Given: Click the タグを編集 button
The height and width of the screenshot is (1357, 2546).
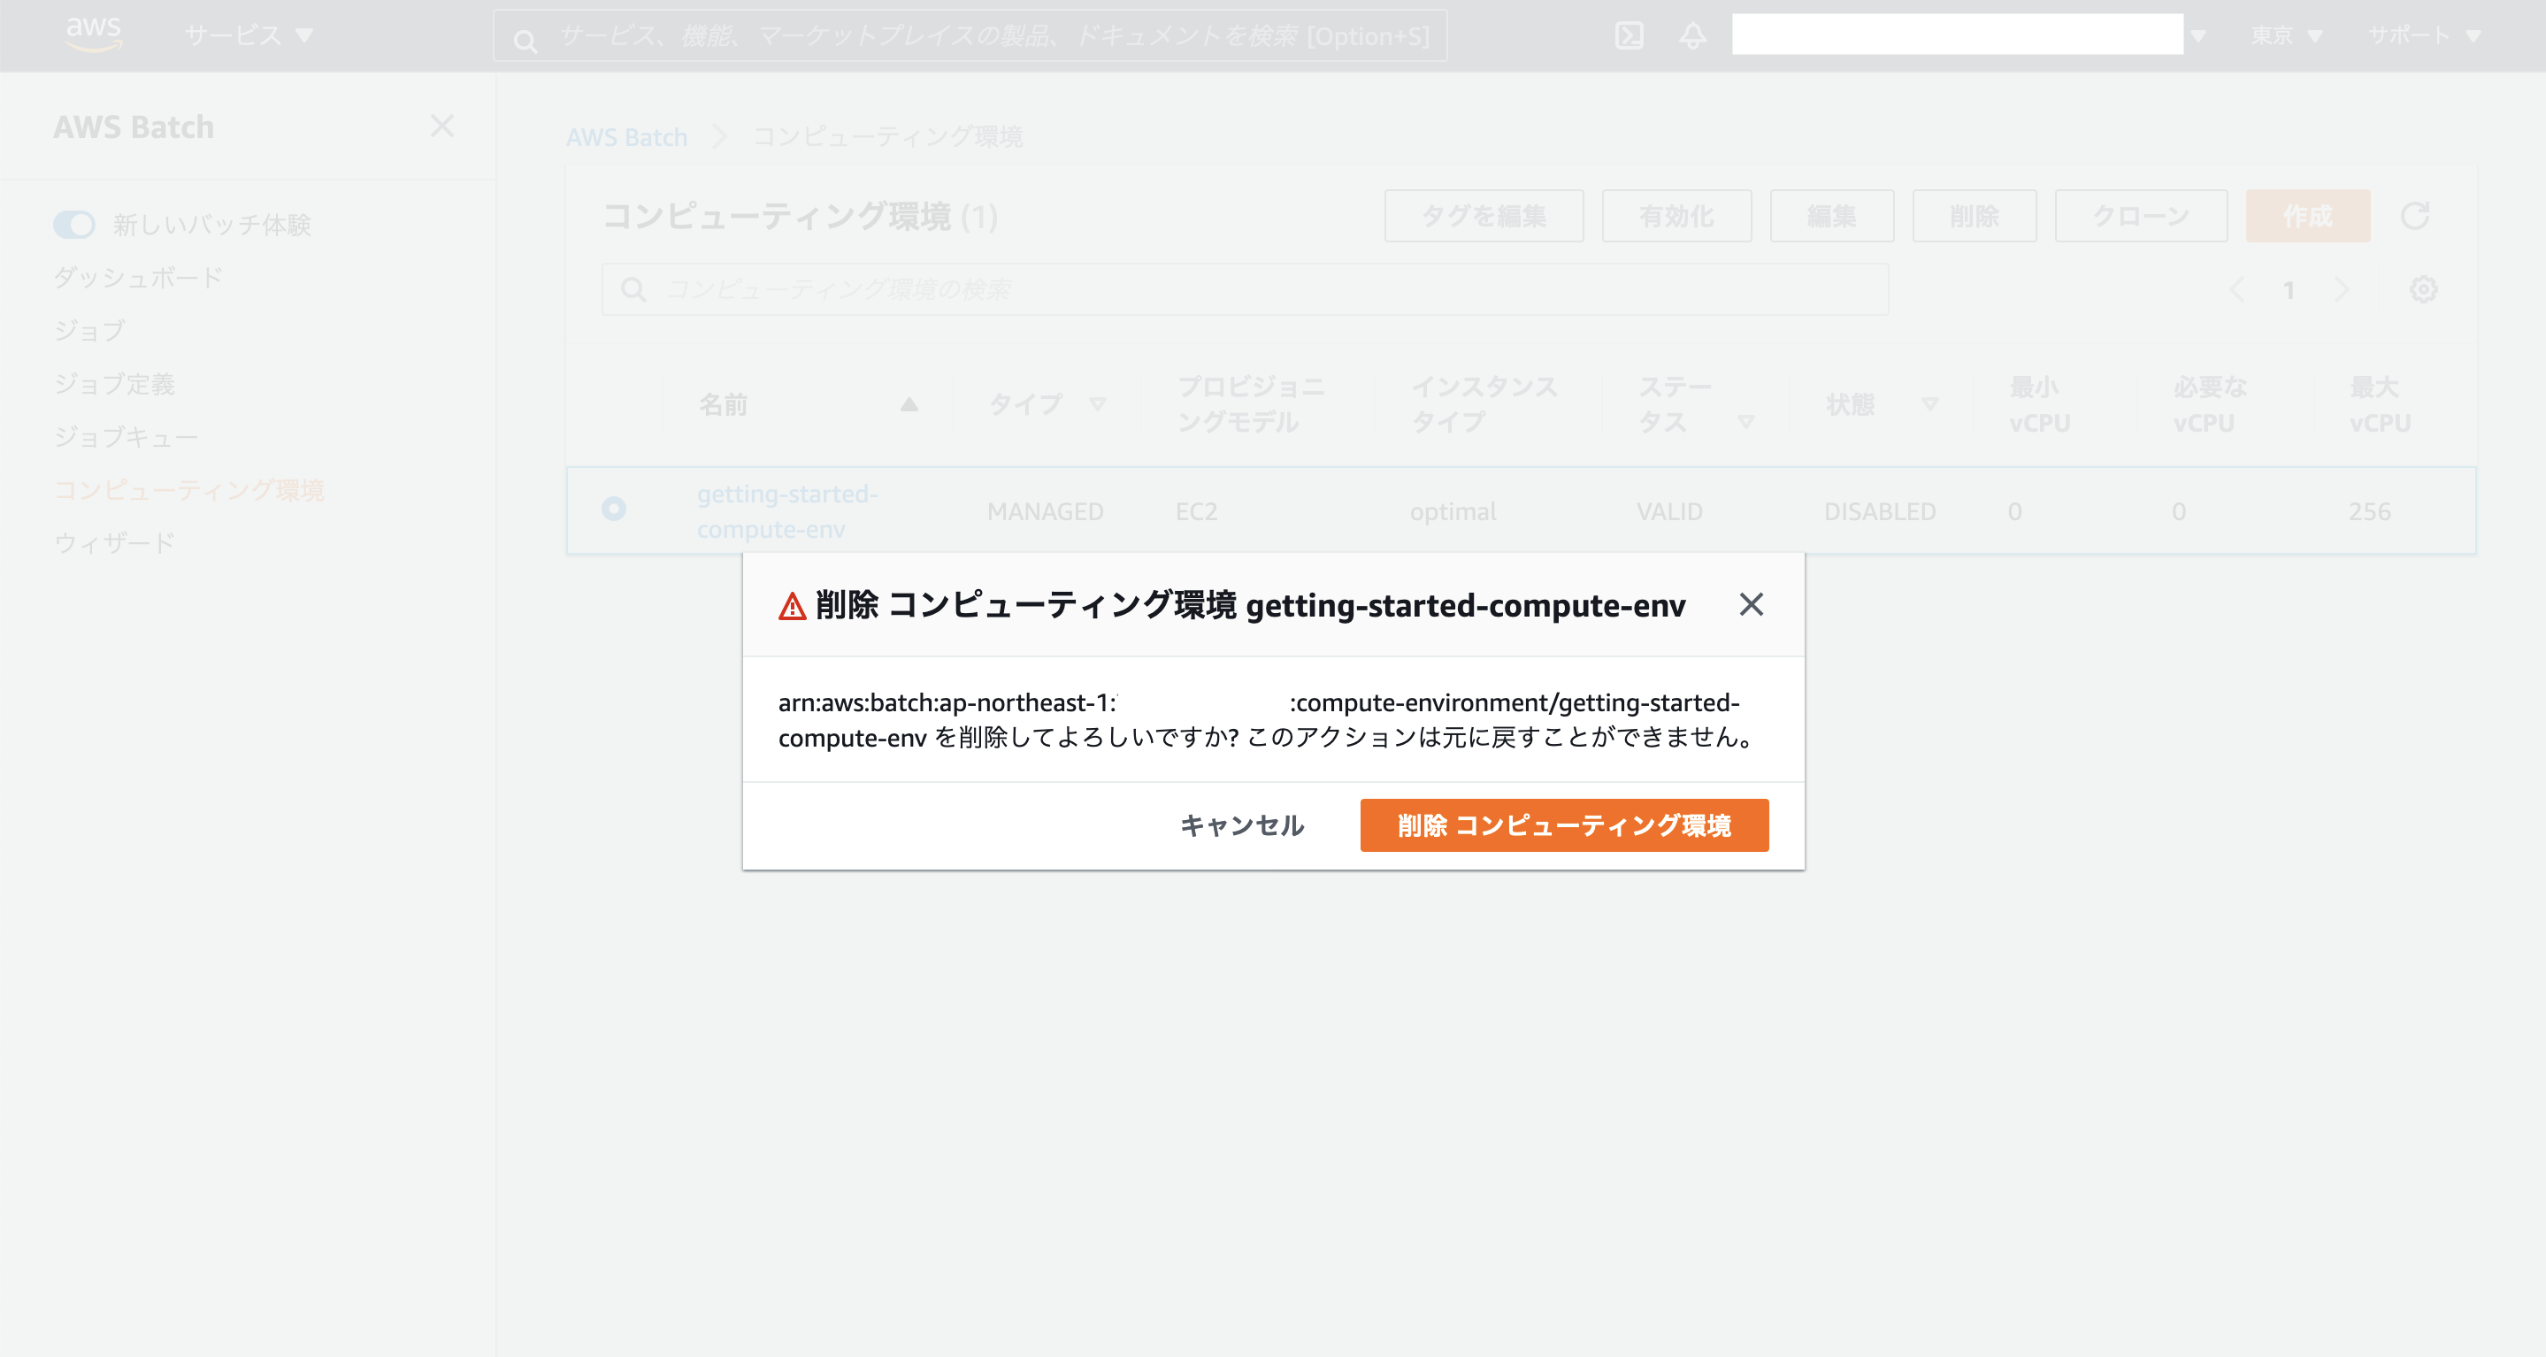Looking at the screenshot, I should [x=1484, y=216].
